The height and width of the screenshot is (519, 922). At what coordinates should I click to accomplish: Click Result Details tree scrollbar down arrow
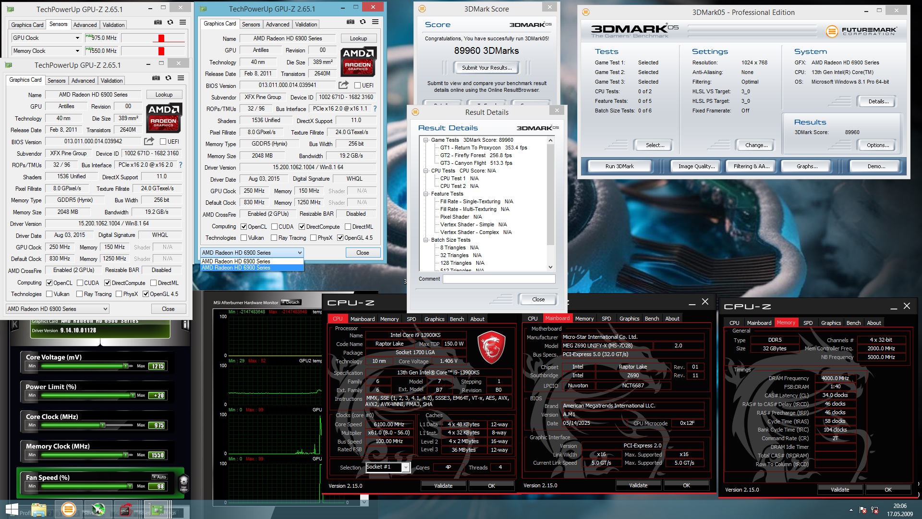click(550, 267)
